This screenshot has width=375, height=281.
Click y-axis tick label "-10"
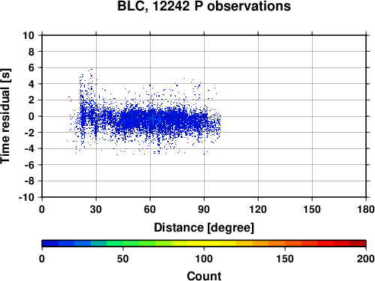coord(27,197)
